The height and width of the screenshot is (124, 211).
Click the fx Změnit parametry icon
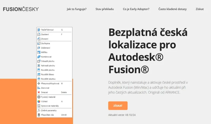click(x=39, y=110)
